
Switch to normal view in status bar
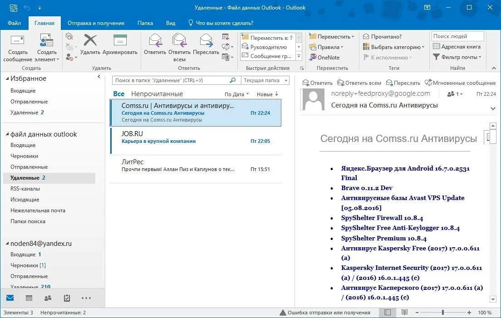(x=388, y=313)
